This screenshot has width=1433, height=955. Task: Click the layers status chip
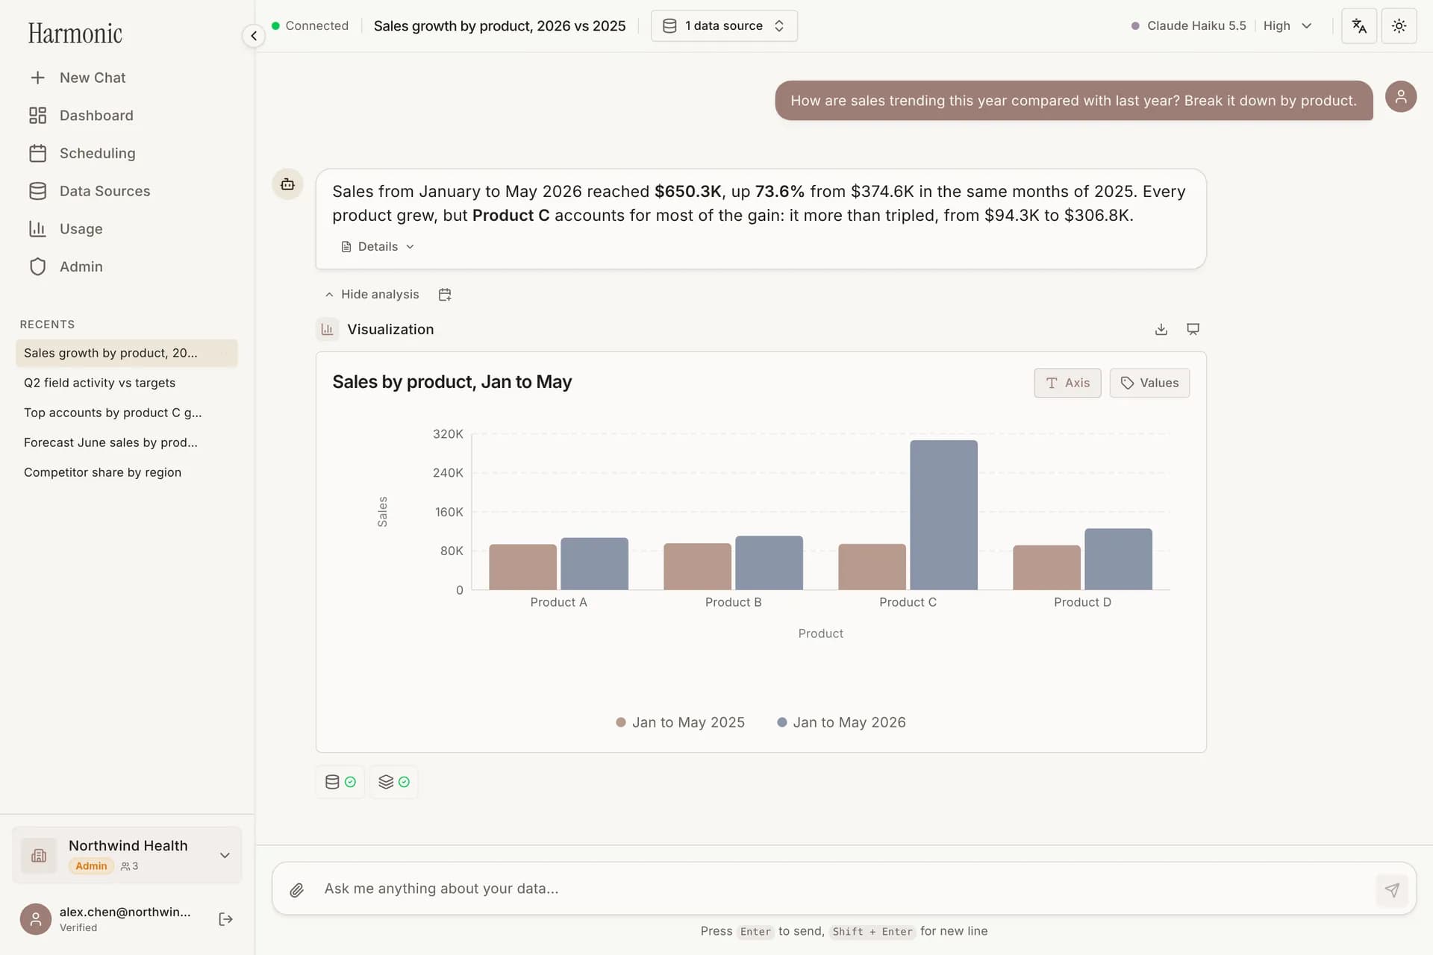point(394,782)
